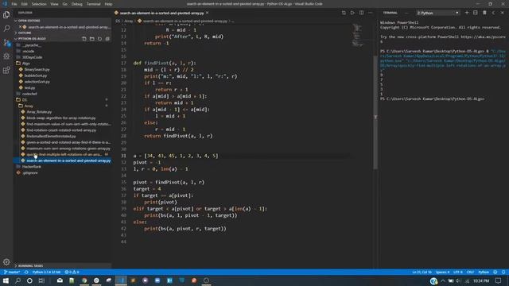Select the TERMINAL panel tab
Viewport: 509px width, 286px height.
390,13
